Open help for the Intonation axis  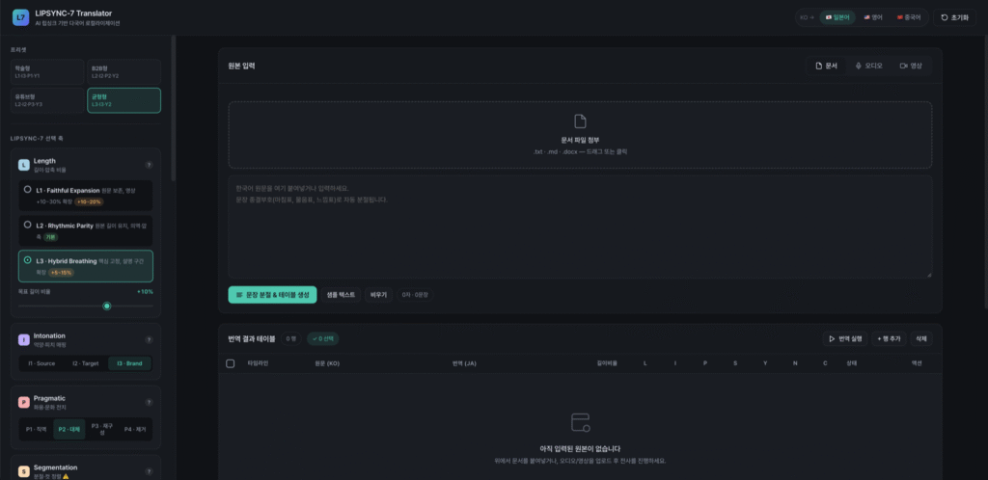tap(149, 339)
